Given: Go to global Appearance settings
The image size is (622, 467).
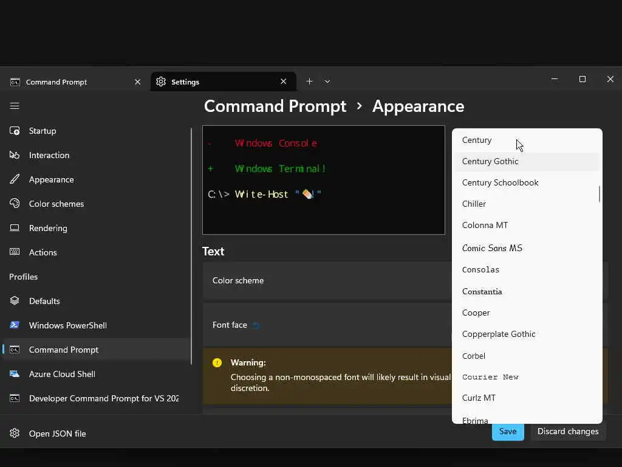Looking at the screenshot, I should tap(96, 179).
